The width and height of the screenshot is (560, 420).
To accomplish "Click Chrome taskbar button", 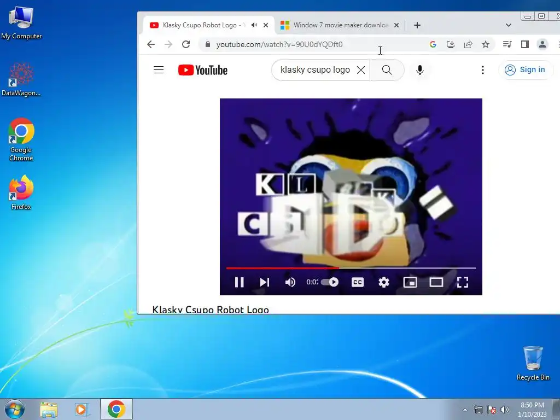I will pos(116,409).
